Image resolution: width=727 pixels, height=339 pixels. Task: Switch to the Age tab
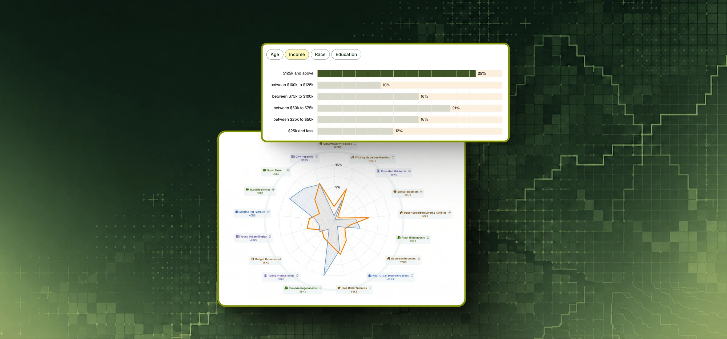[x=275, y=55]
